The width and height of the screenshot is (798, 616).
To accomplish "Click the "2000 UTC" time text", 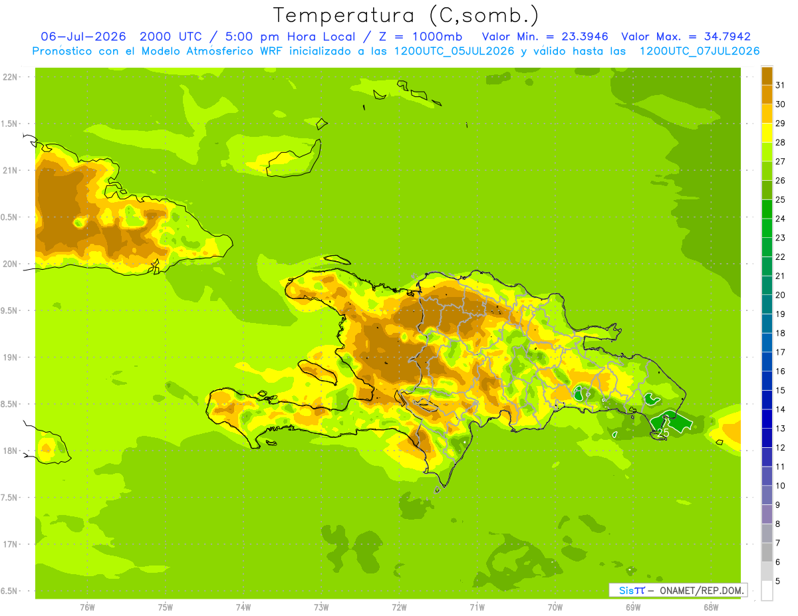I will point(172,37).
